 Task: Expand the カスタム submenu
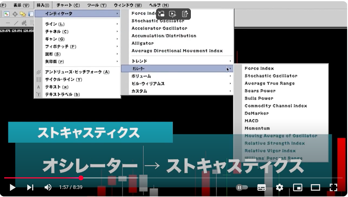(x=177, y=91)
